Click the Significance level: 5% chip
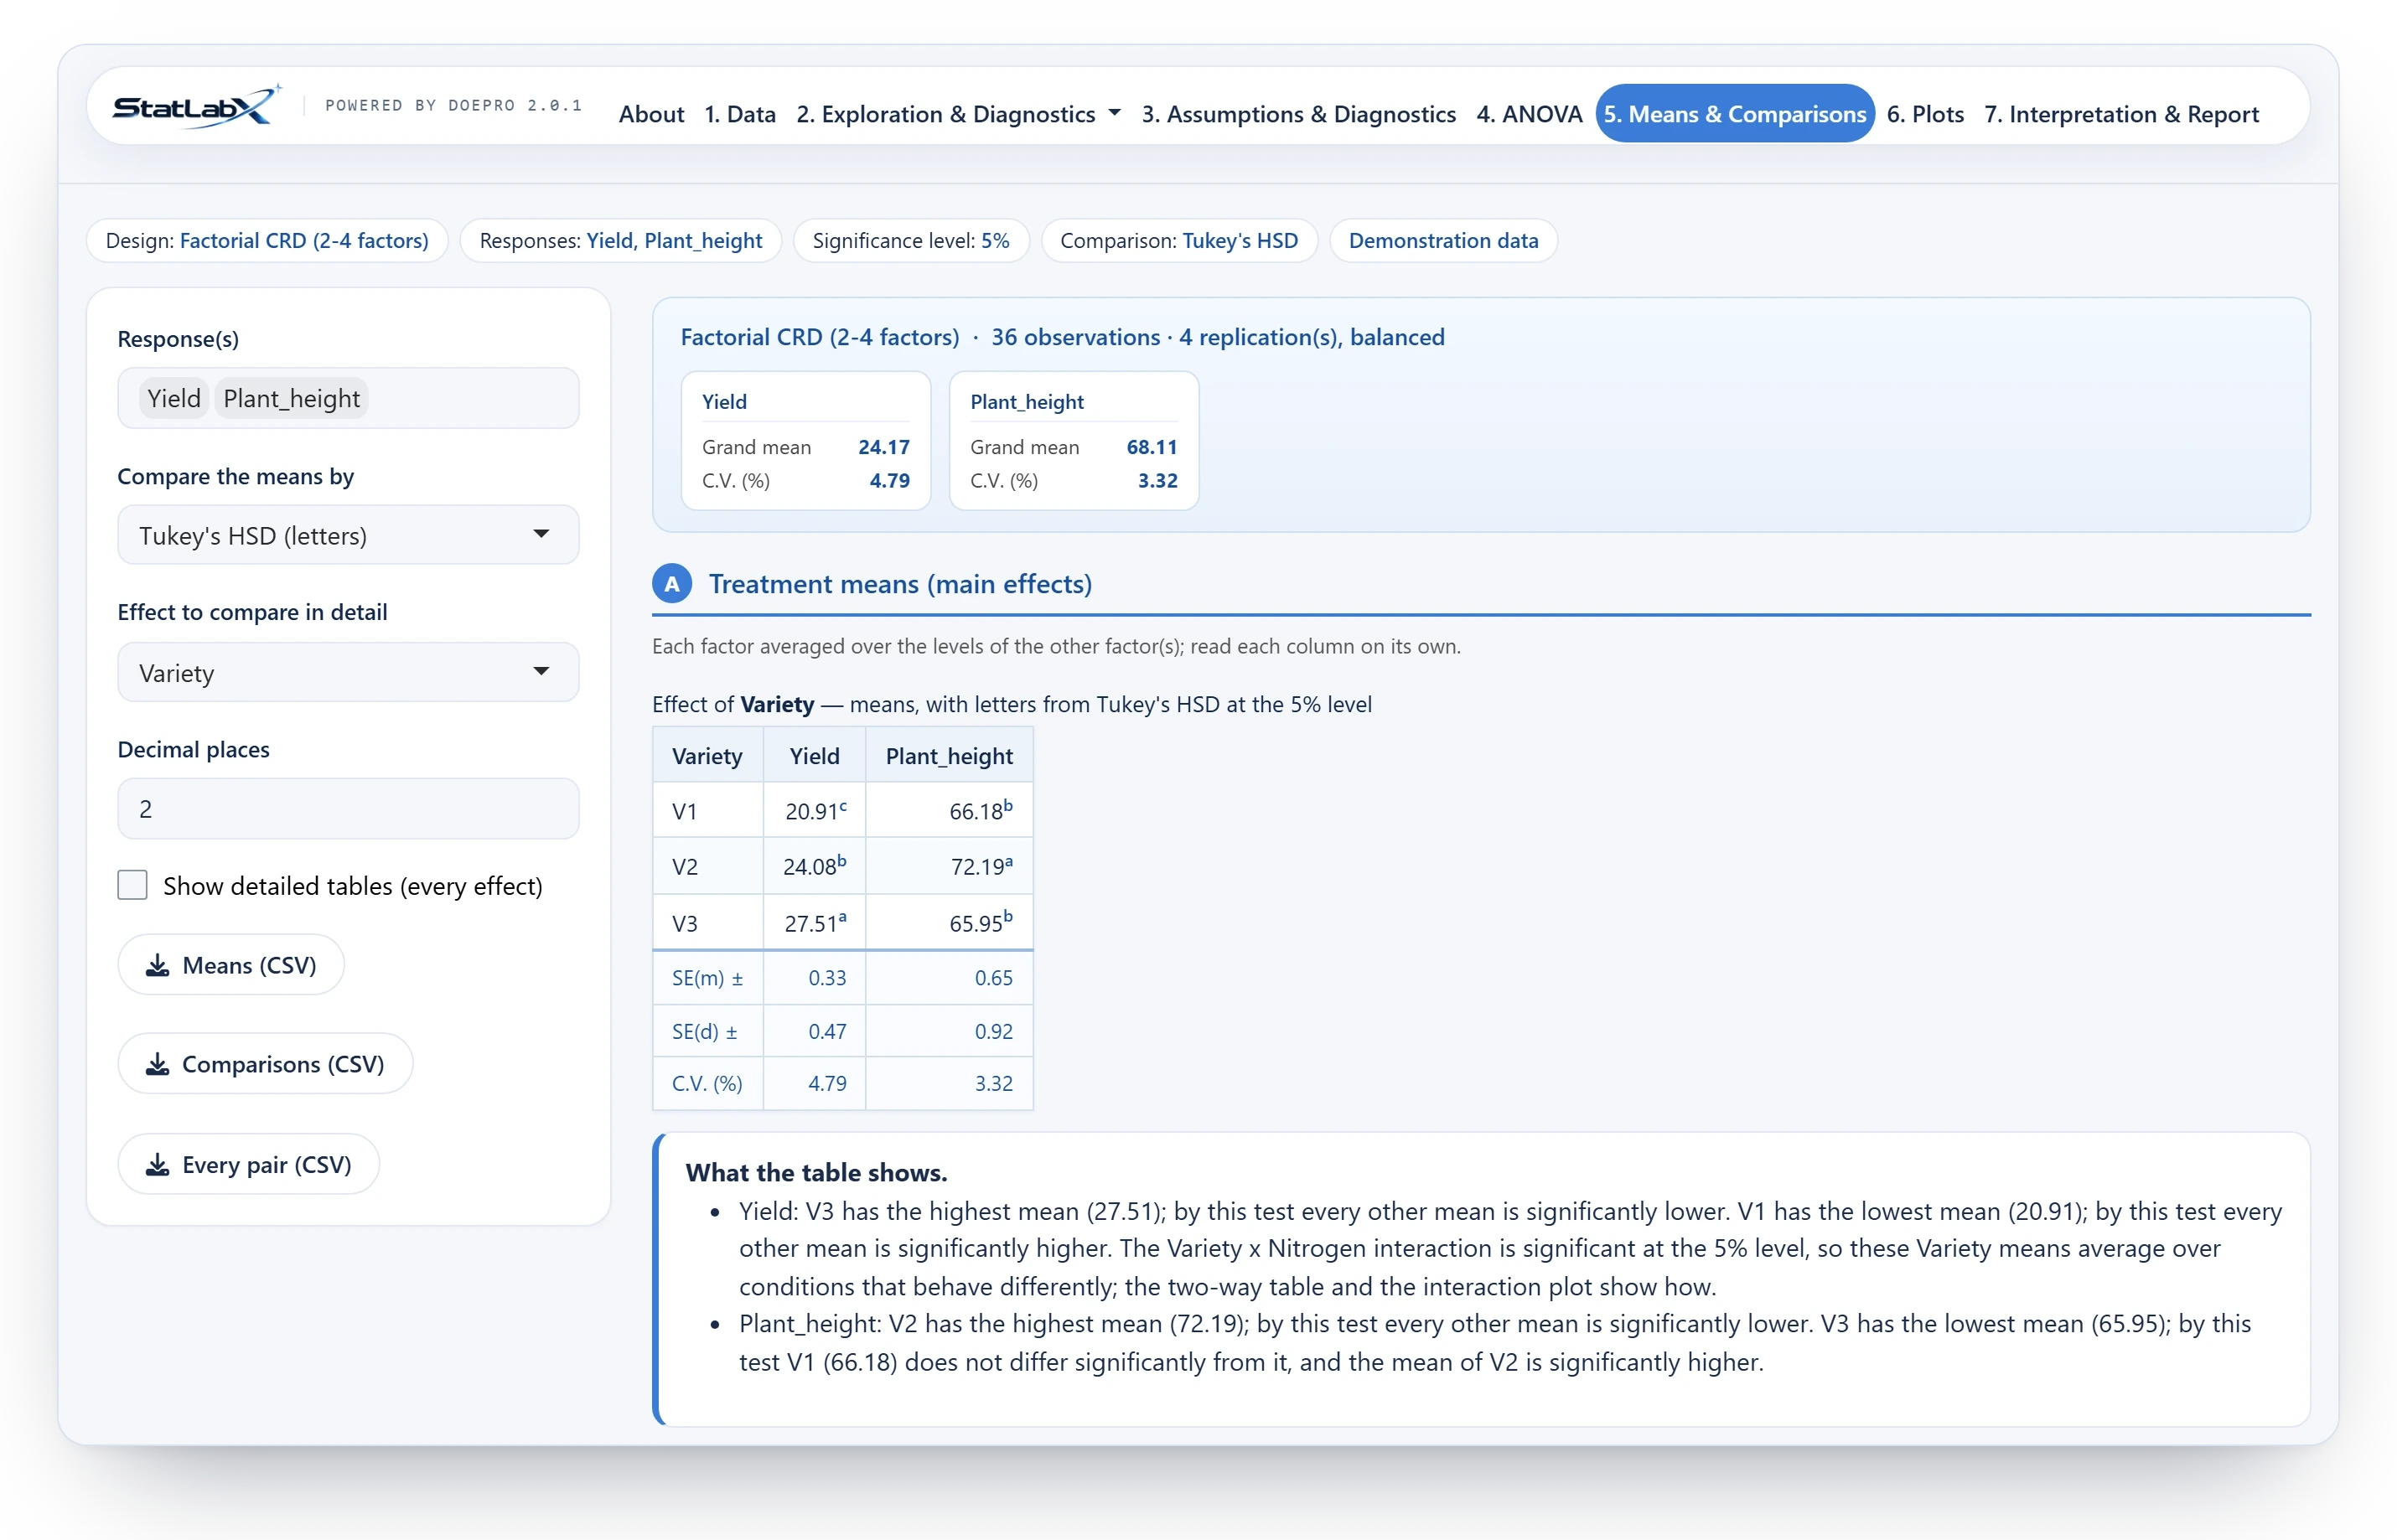Screen dimensions: 2397x1540 [x=910, y=241]
